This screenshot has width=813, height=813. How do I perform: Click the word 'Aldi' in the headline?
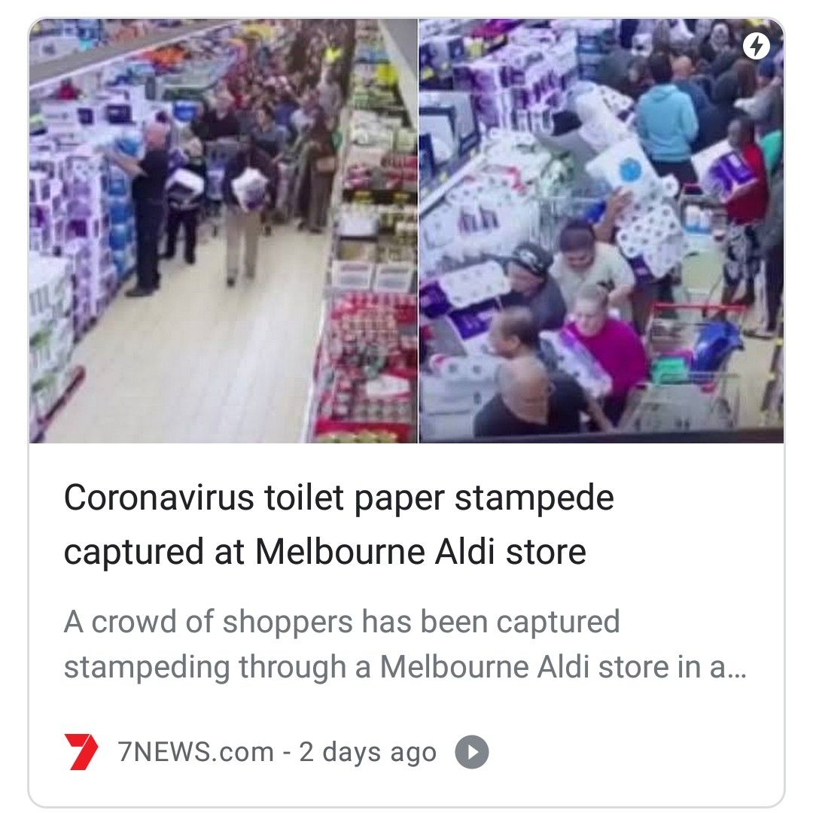pos(464,551)
